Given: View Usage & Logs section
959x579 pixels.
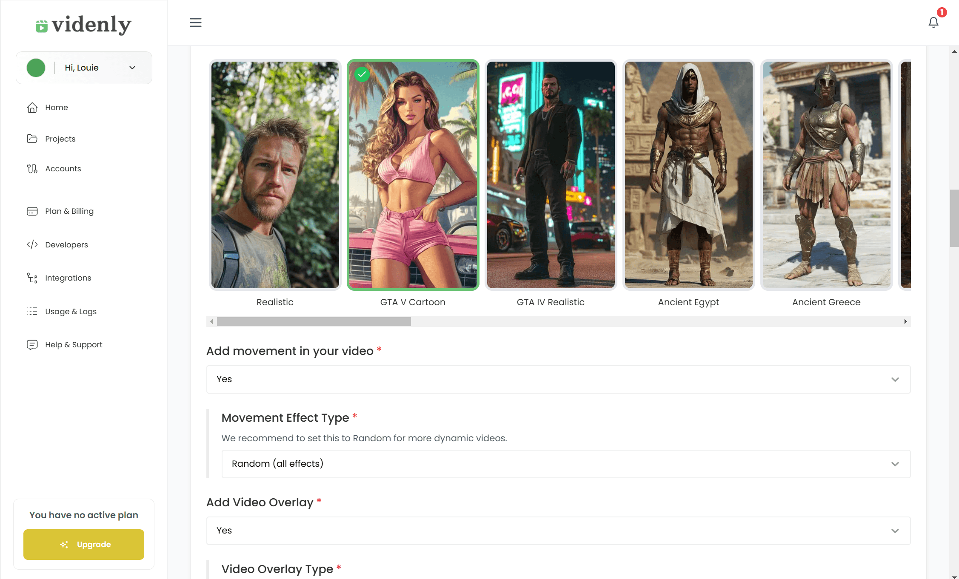Looking at the screenshot, I should tap(70, 311).
